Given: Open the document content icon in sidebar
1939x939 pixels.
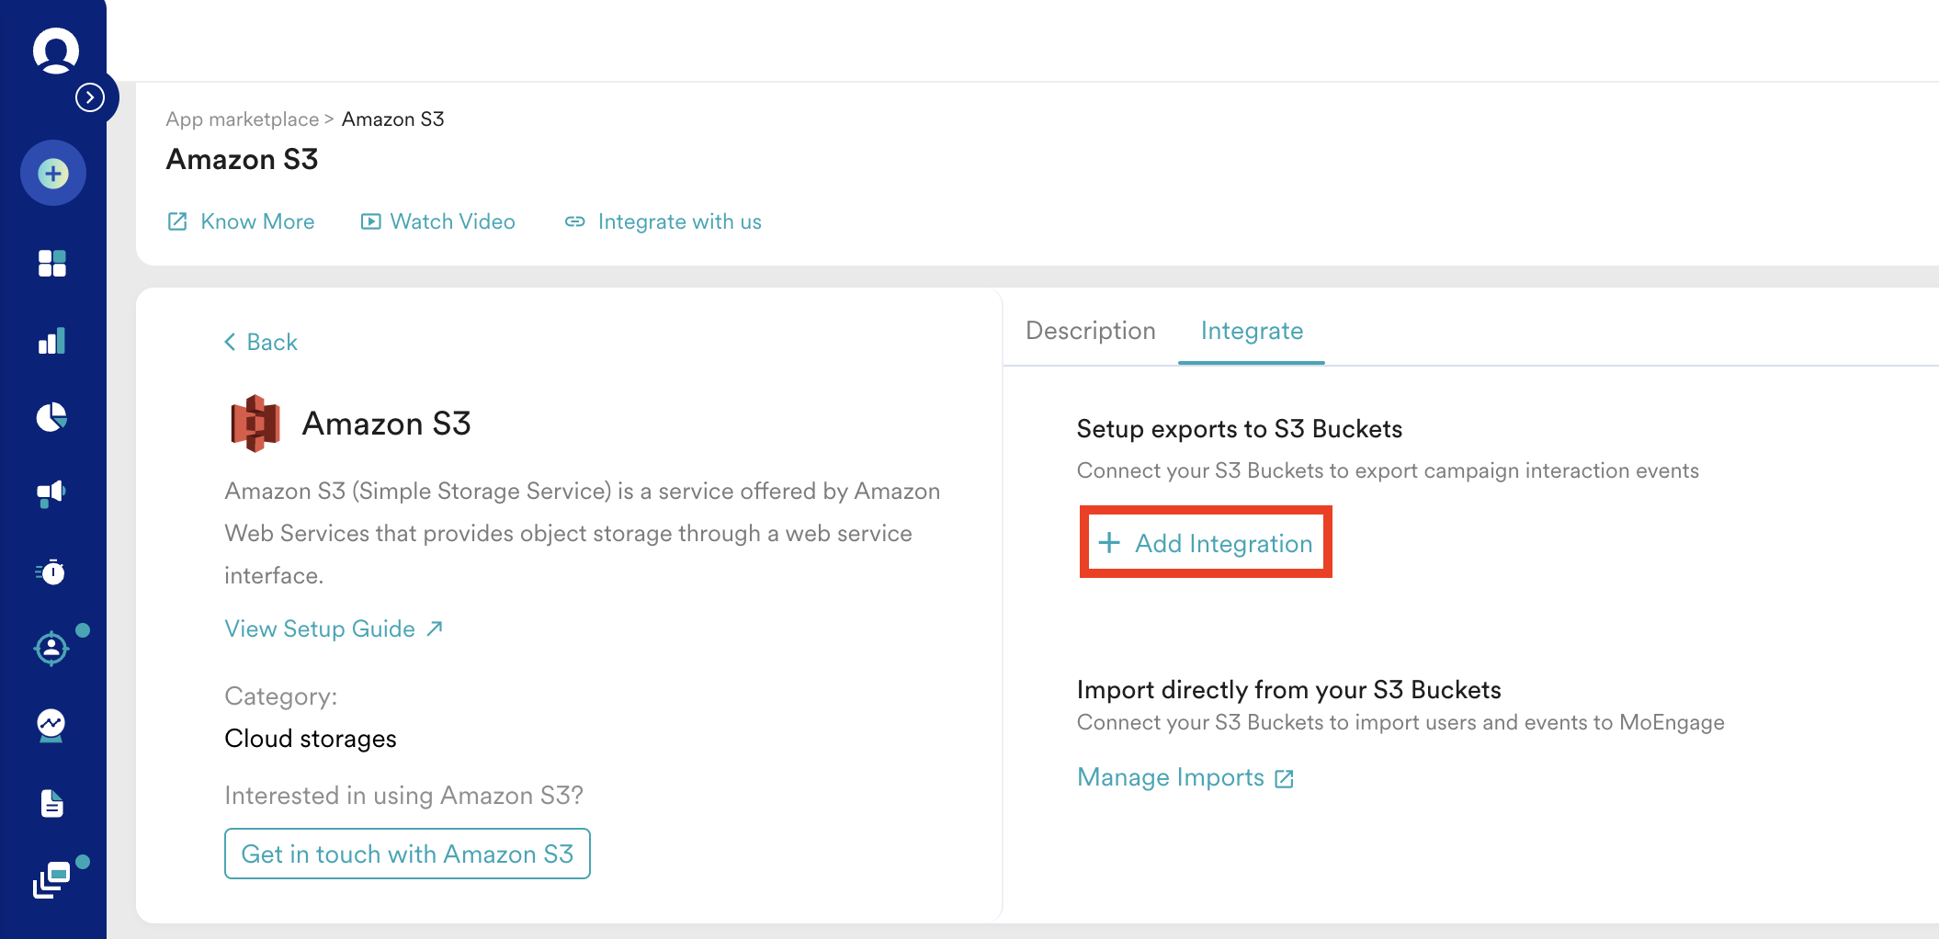Looking at the screenshot, I should pyautogui.click(x=52, y=803).
